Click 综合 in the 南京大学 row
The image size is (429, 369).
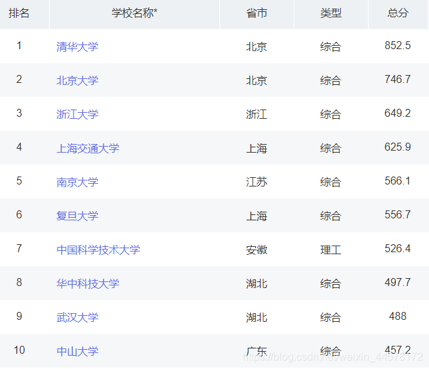tap(330, 182)
